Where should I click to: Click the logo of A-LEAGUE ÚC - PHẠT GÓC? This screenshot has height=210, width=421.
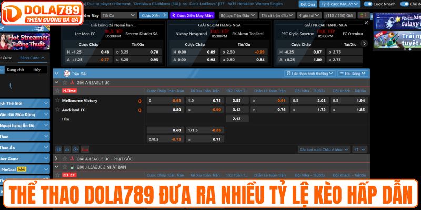(x=72, y=159)
